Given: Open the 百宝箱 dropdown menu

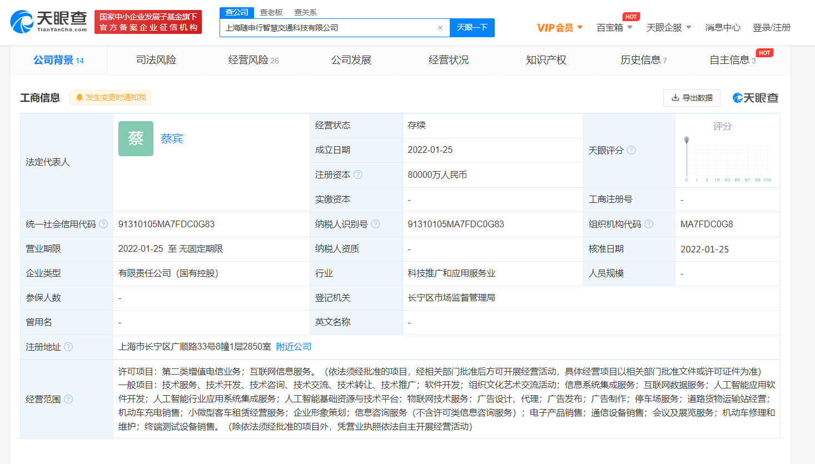Looking at the screenshot, I should click(614, 28).
